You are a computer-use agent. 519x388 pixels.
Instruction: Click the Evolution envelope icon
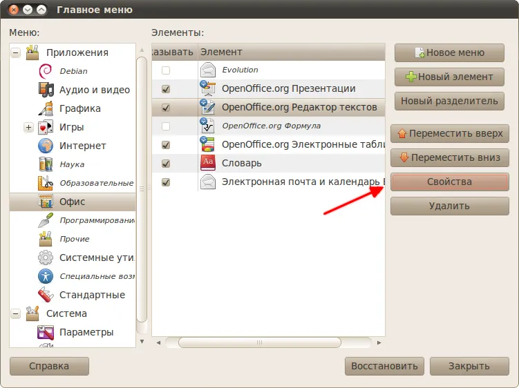208,70
